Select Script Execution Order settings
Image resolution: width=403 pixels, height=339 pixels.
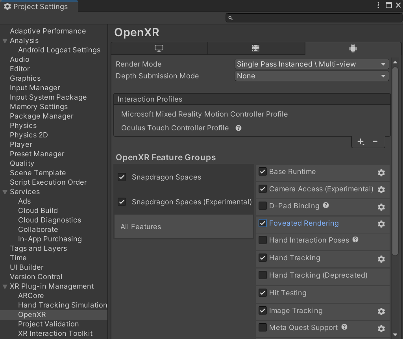pos(48,182)
